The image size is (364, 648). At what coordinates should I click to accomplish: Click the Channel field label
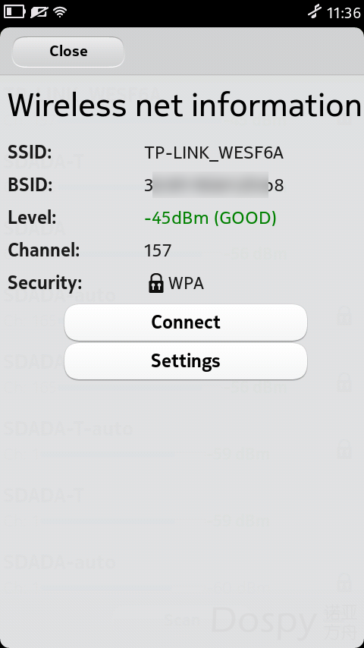click(44, 250)
